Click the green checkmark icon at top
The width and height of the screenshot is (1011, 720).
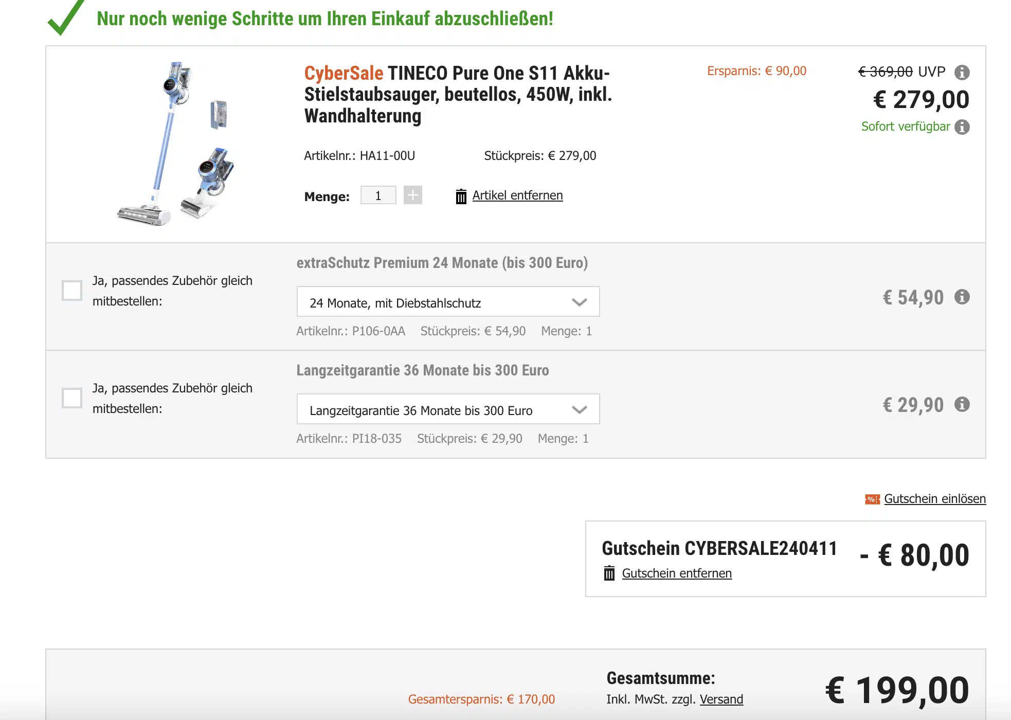65,19
